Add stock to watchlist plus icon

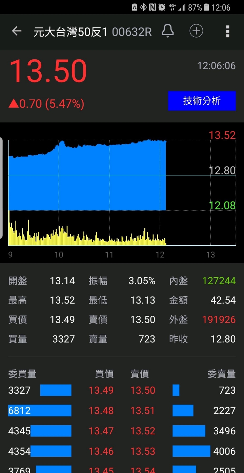click(x=196, y=31)
